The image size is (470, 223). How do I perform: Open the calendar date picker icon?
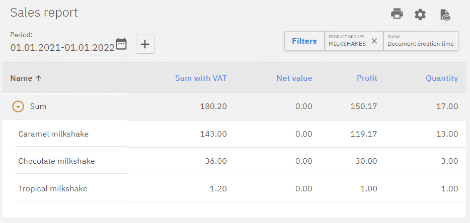coord(121,44)
